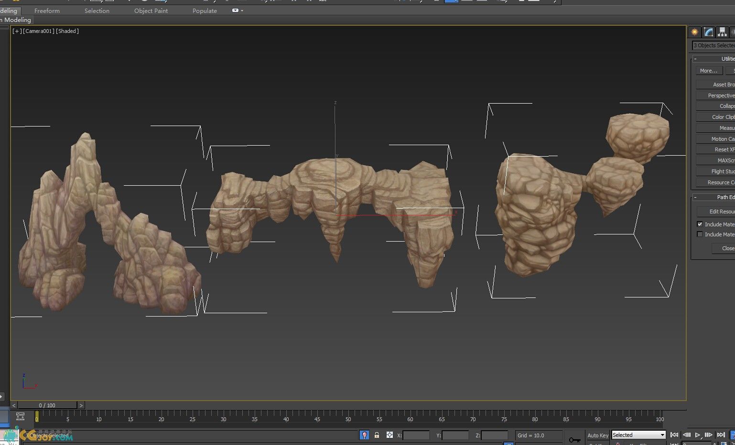Screen dimensions: 735x445
Task: Open the Measure utility
Action: [x=715, y=128]
